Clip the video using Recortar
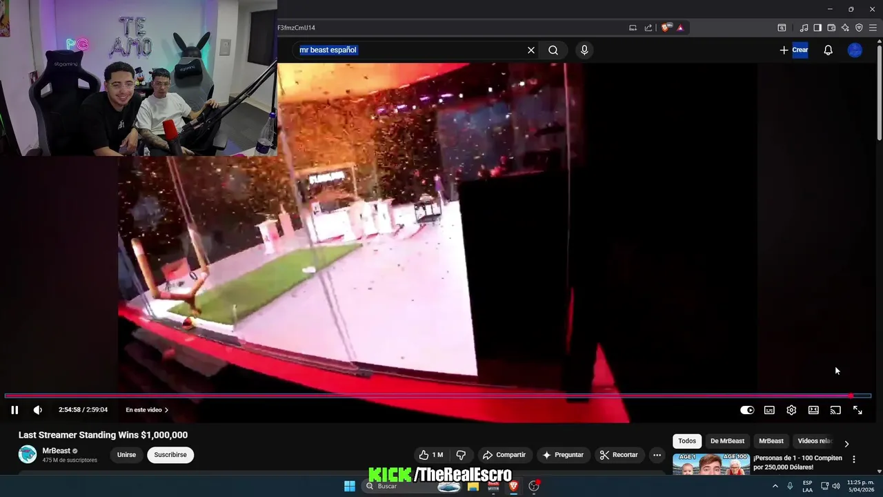The image size is (883, 497). pyautogui.click(x=619, y=455)
